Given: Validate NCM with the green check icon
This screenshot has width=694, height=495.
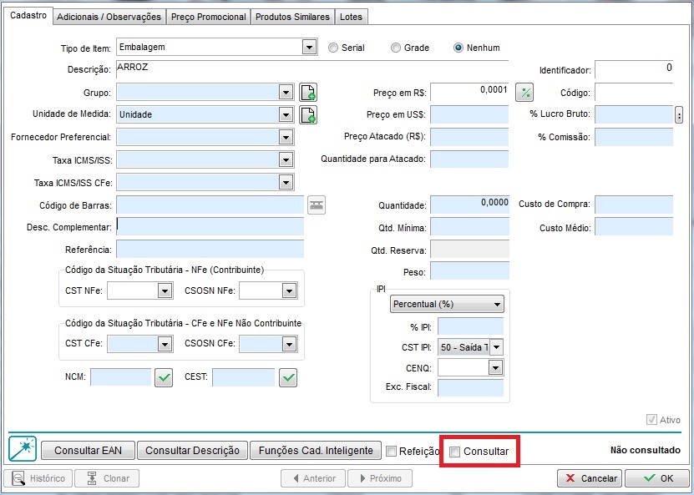Looking at the screenshot, I should [x=164, y=378].
